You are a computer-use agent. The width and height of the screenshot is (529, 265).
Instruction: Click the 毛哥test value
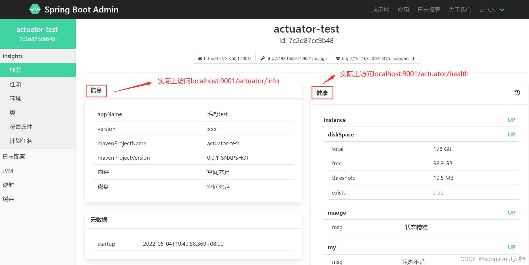(x=217, y=114)
